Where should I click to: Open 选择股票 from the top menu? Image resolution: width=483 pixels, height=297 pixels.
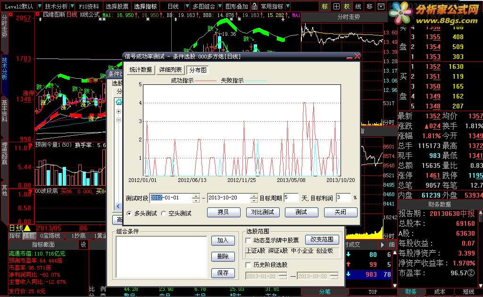pyautogui.click(x=117, y=7)
